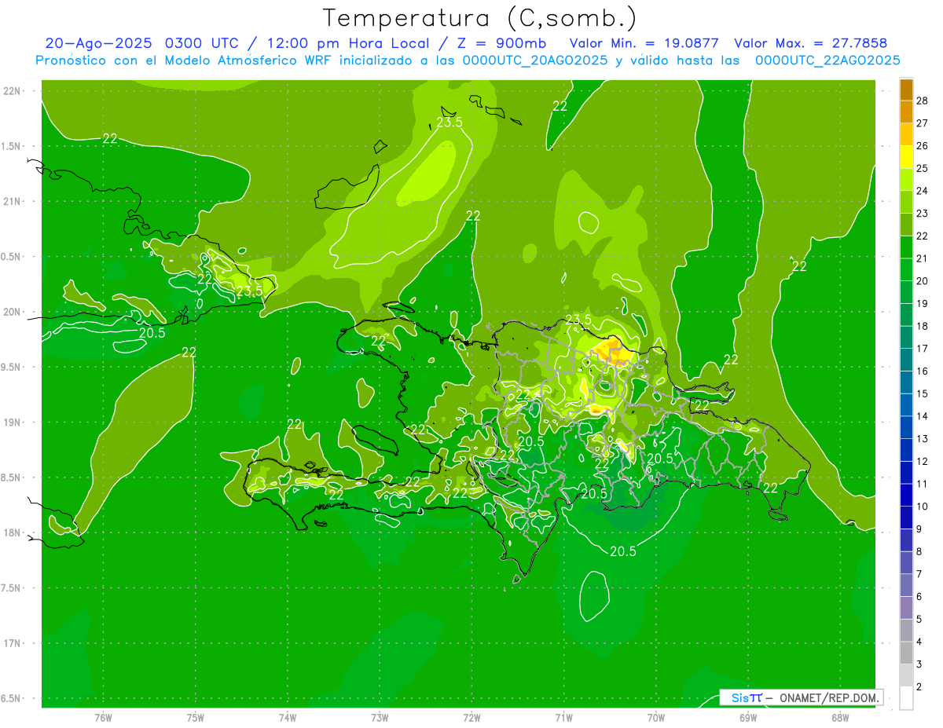This screenshot has width=943, height=728.
Task: Click the '17N' latitude axis label
Action: [12, 644]
